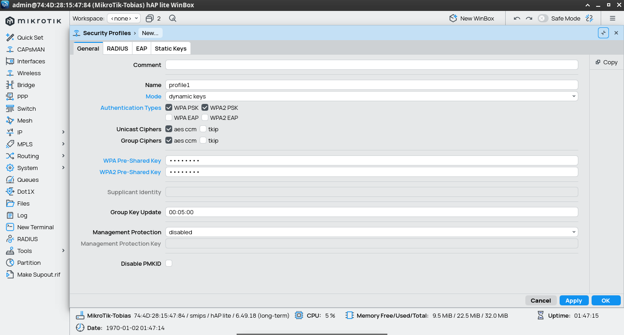
Task: Switch to the Static Keys tab
Action: (170, 49)
